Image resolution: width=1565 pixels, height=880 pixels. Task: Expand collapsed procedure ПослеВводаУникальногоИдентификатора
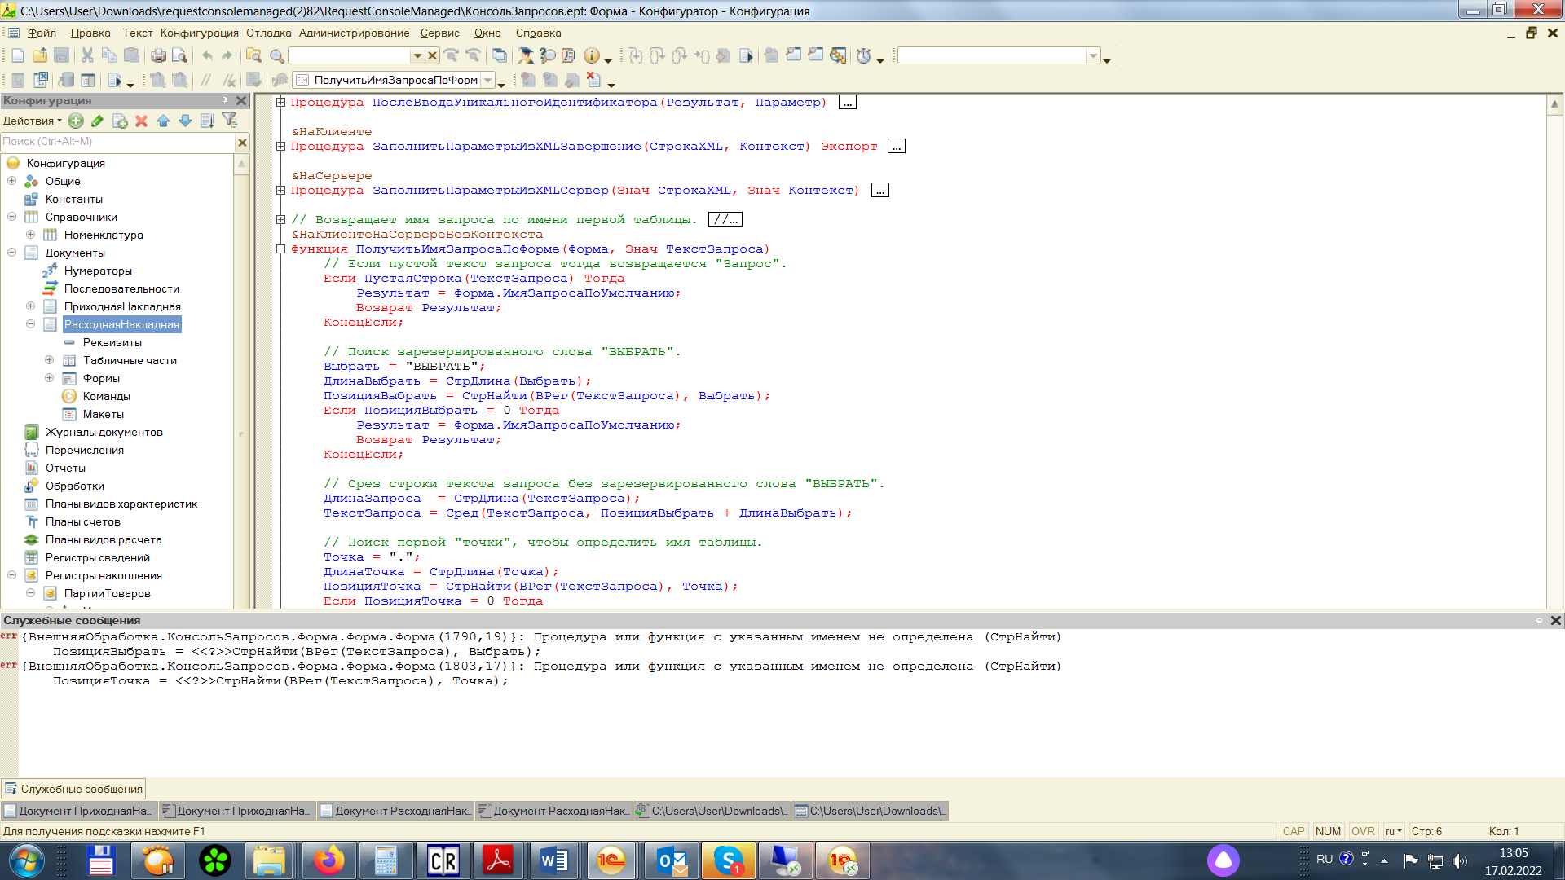(280, 102)
